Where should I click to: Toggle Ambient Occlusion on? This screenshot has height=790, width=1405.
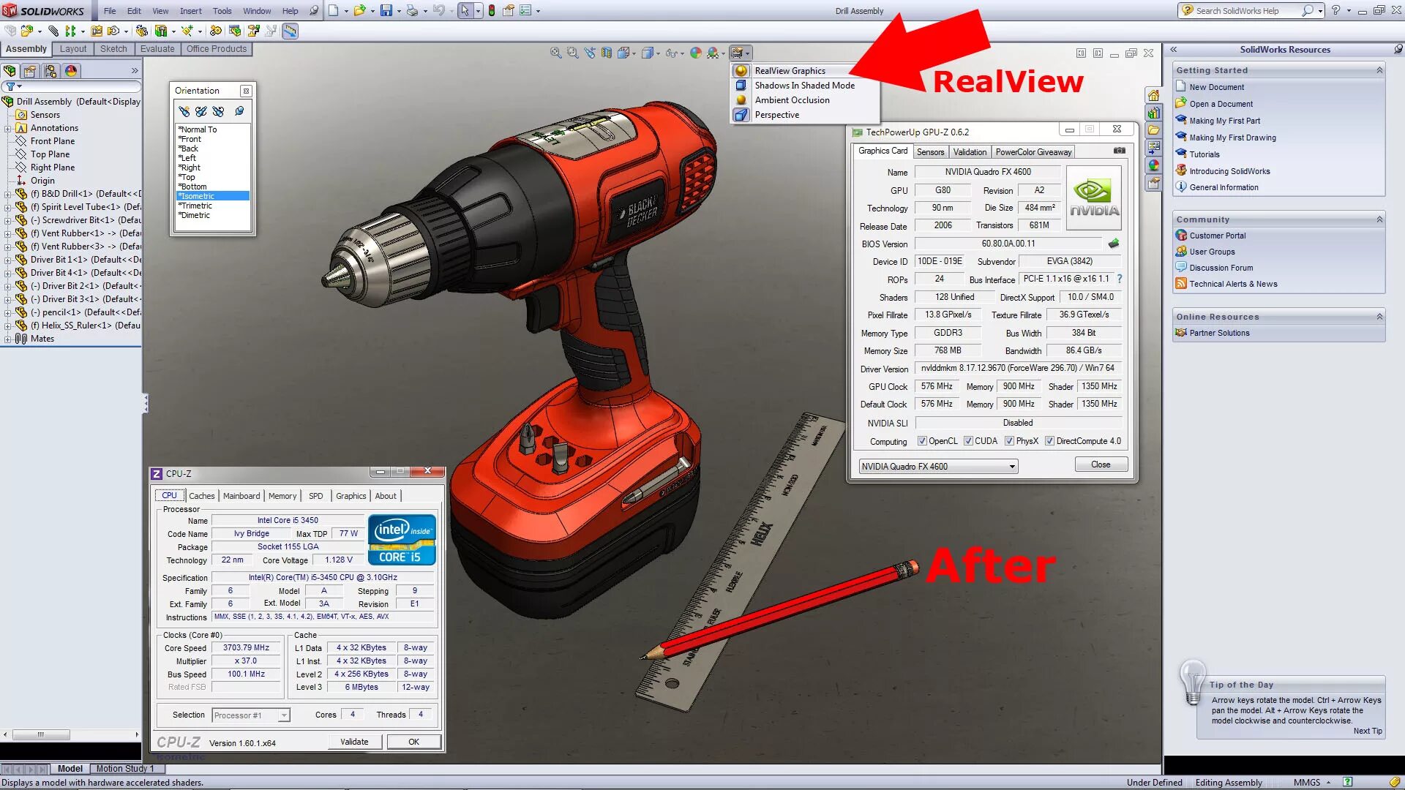(792, 100)
